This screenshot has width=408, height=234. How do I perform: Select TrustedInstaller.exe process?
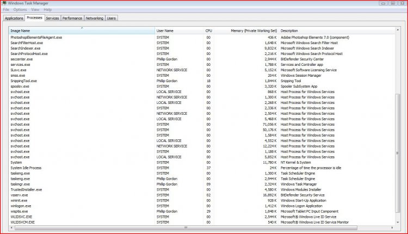click(202, 190)
